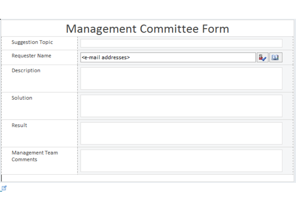Viewport: 296px width, 219px height.
Task: Click gray margin right of Solution text box
Action: [288, 106]
